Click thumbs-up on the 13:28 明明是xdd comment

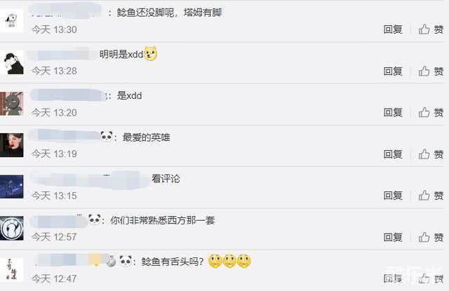(431, 72)
